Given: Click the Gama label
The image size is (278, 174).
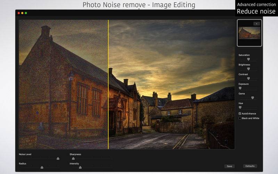Looking at the screenshot, I should (x=242, y=94).
